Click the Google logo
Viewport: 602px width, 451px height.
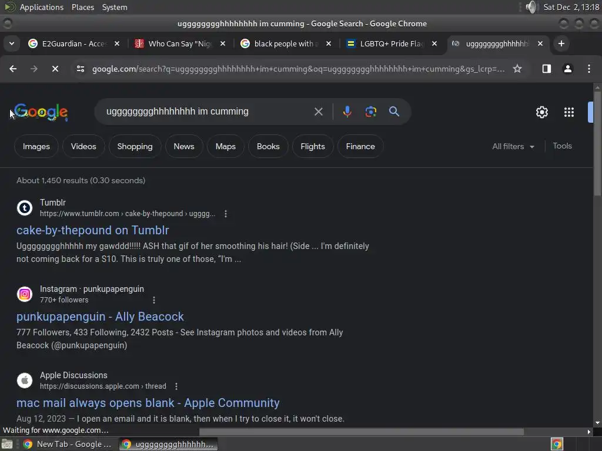(x=41, y=112)
